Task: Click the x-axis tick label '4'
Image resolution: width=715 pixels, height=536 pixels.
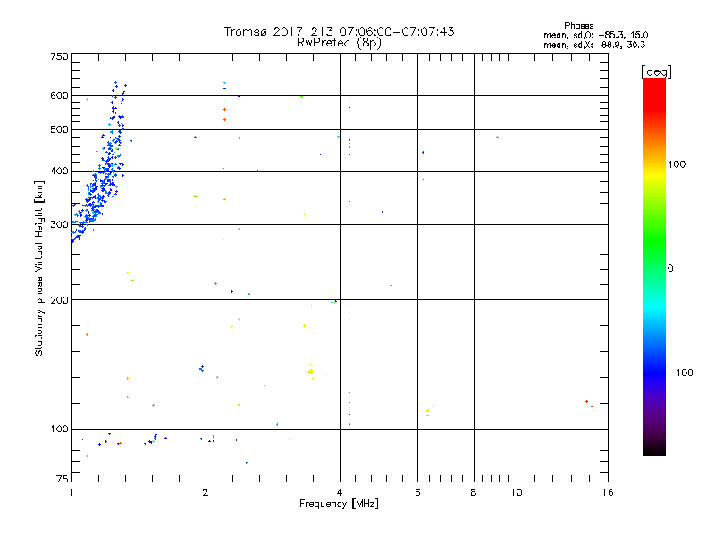Action: pyautogui.click(x=340, y=492)
